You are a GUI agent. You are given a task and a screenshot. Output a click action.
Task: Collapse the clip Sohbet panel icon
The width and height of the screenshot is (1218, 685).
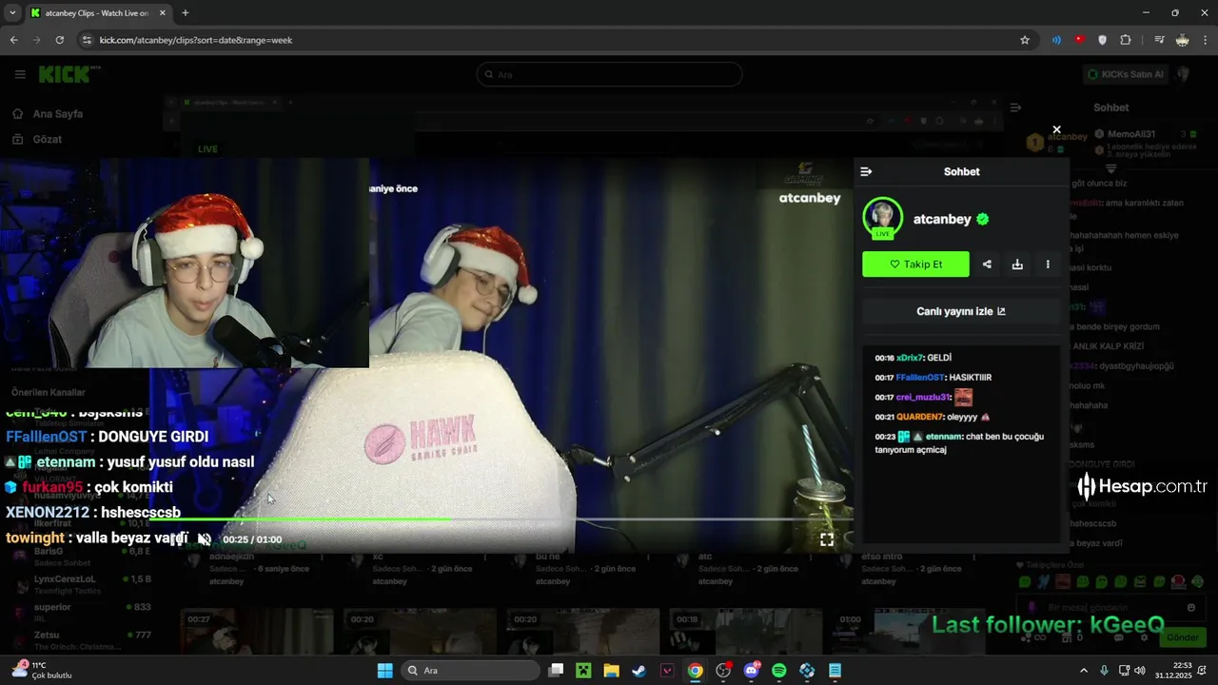click(x=866, y=171)
